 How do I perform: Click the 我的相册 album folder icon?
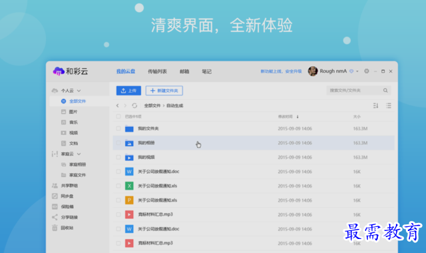pos(129,143)
